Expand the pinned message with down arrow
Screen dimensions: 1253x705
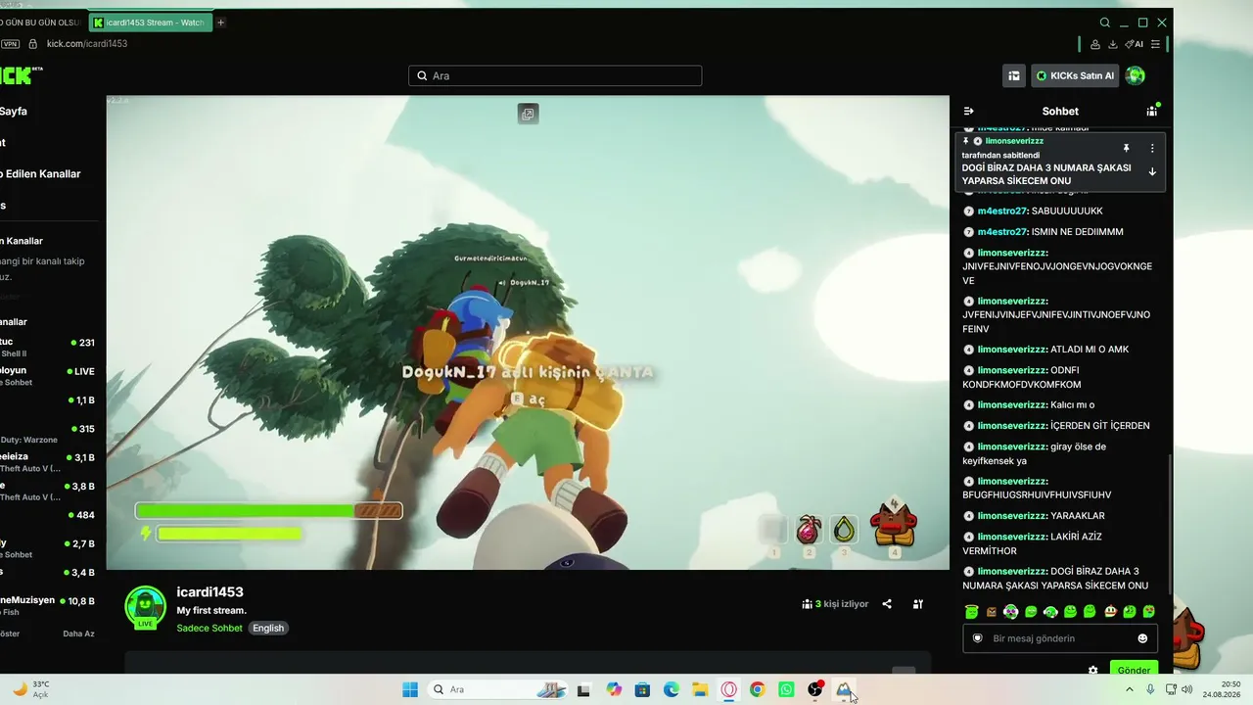click(1152, 172)
